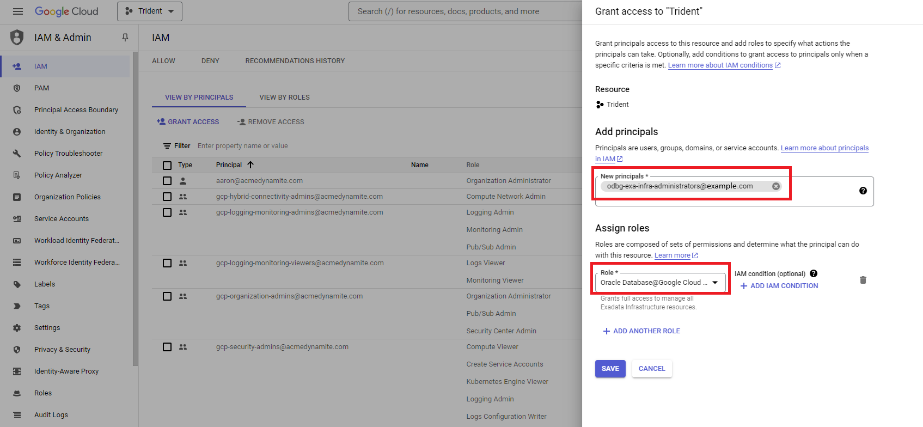Open the Trident project selector dropdown
Image resolution: width=923 pixels, height=427 pixels.
150,11
